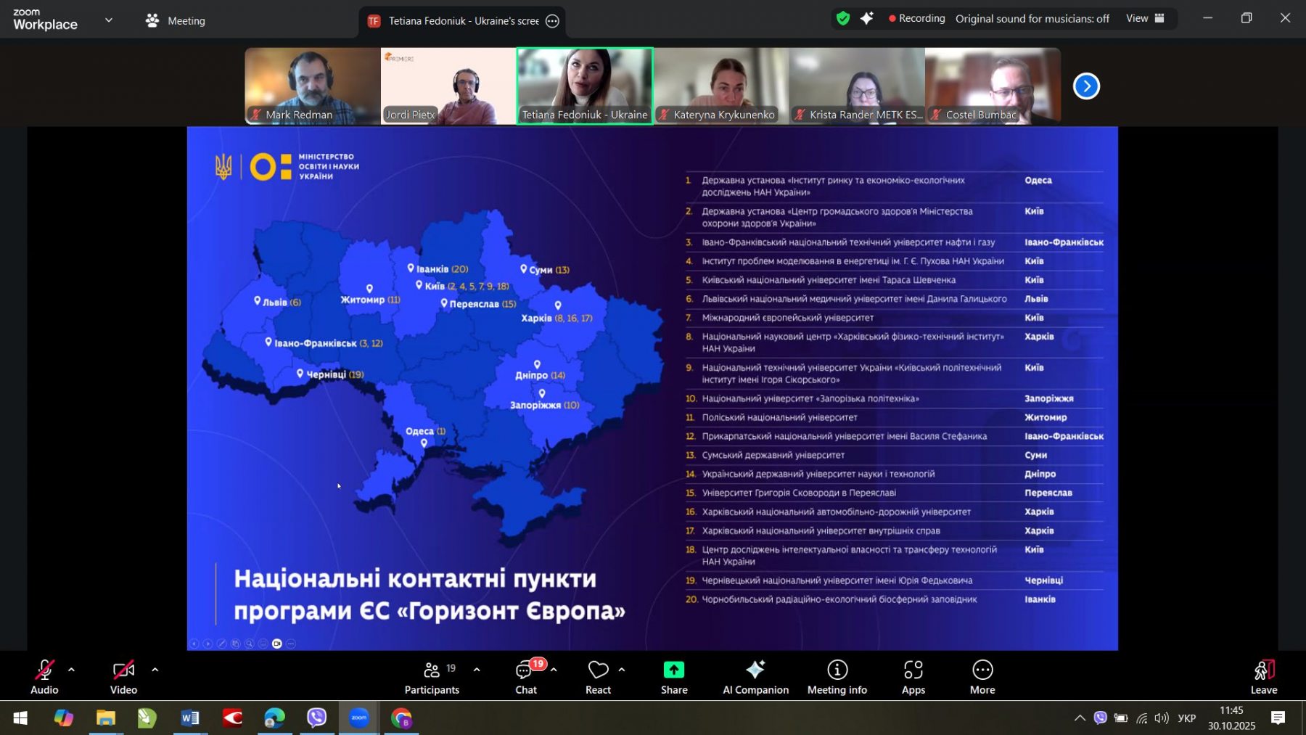Screen dimensions: 1306x735
Task: Open the Zoom Workplace dropdown arrow
Action: coord(109,20)
